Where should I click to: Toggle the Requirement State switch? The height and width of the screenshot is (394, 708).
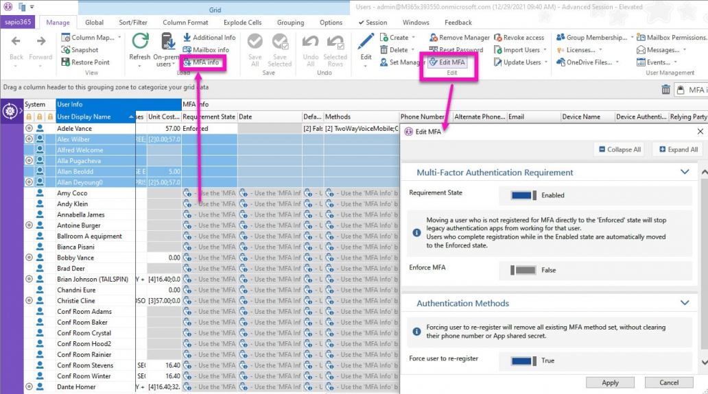coord(523,195)
